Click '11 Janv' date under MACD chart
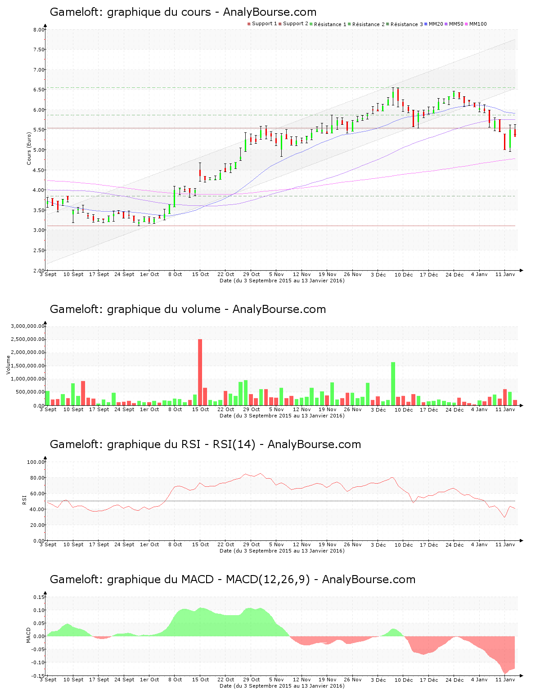The image size is (540, 698). (x=505, y=680)
